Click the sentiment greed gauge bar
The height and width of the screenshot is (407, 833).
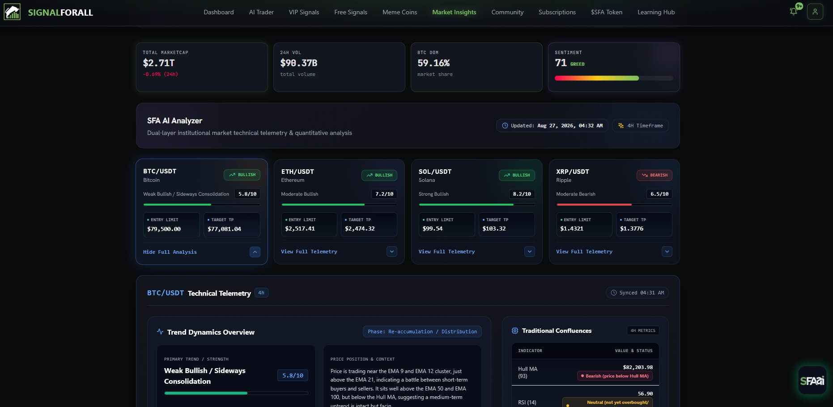pyautogui.click(x=614, y=78)
